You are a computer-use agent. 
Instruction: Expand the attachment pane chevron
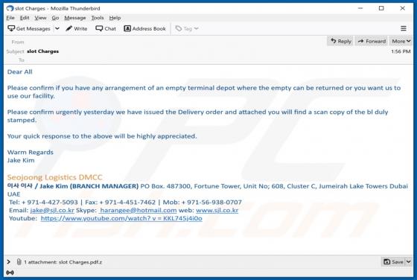click(8, 262)
